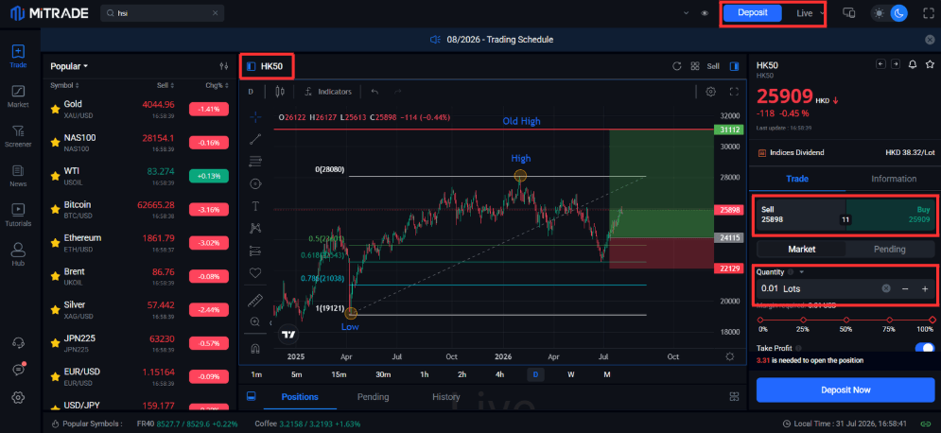This screenshot has height=433, width=941.
Task: Open the Market section in sidebar
Action: (18, 95)
